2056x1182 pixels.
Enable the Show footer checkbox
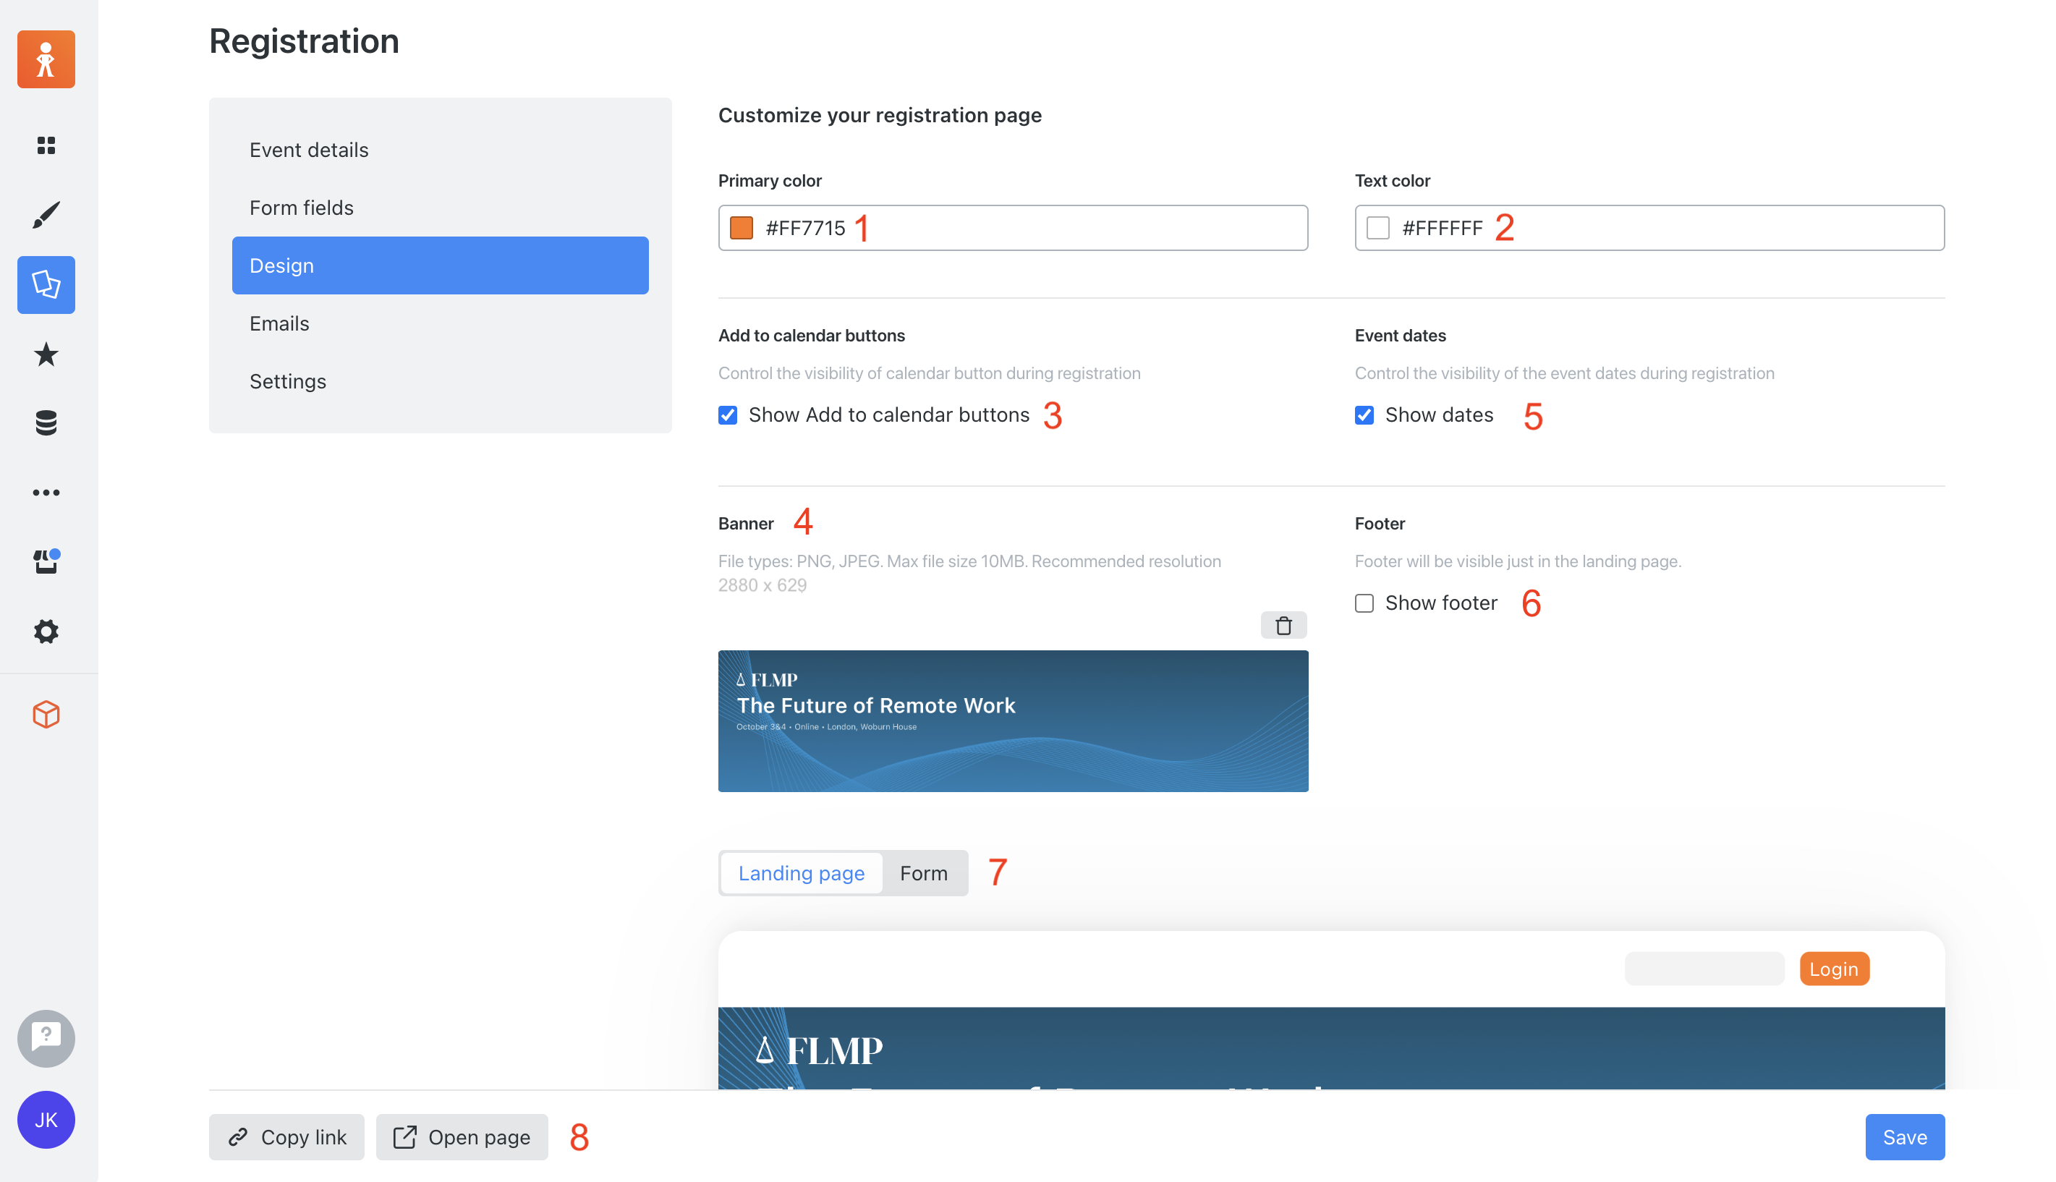1364,603
